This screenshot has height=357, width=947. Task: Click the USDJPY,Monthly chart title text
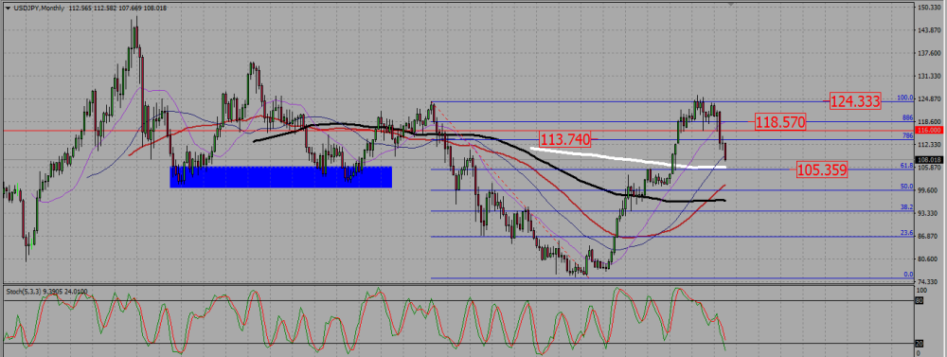point(39,8)
